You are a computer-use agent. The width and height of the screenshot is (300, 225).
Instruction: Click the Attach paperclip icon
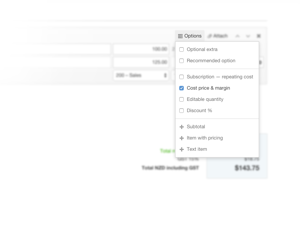click(x=210, y=36)
